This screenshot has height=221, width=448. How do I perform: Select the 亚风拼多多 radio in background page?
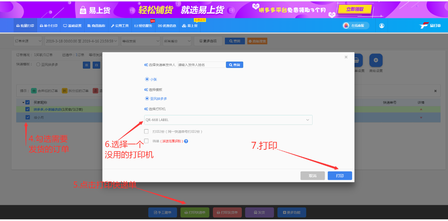tap(38, 65)
